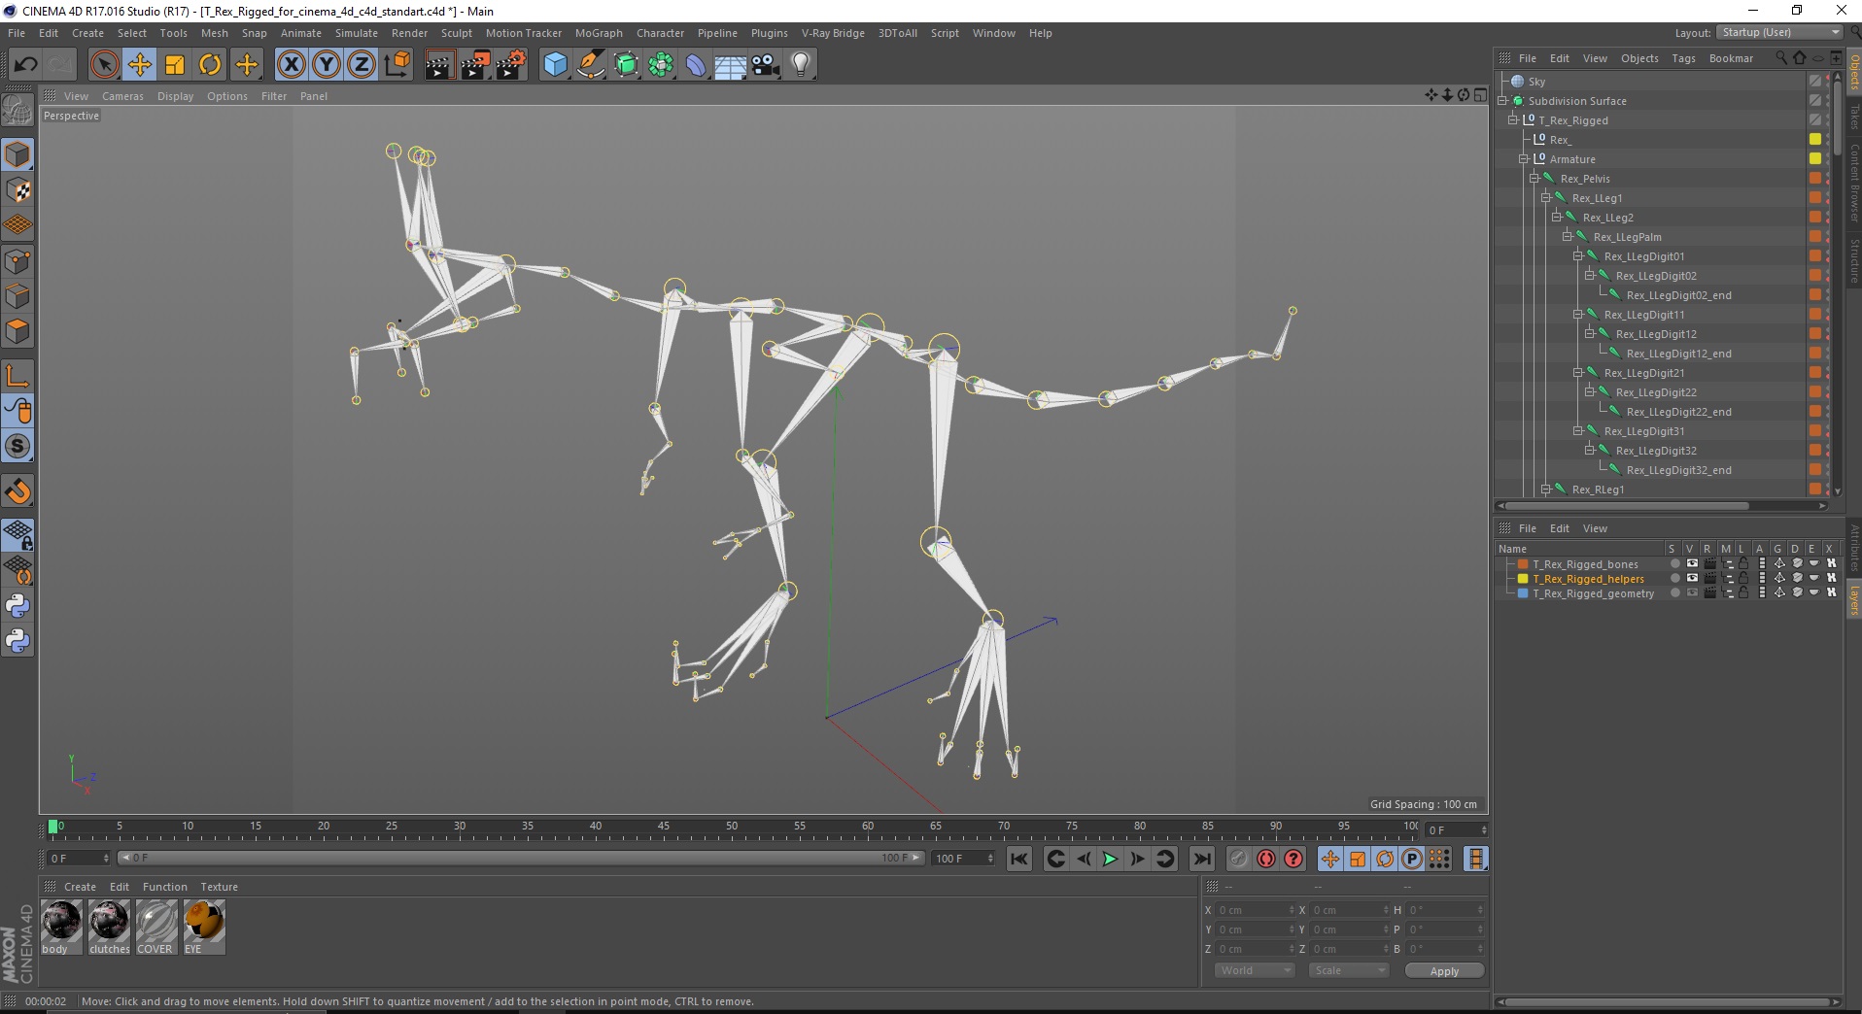Open the spline pen tool
Viewport: 1862px width, 1014px height.
tap(591, 65)
